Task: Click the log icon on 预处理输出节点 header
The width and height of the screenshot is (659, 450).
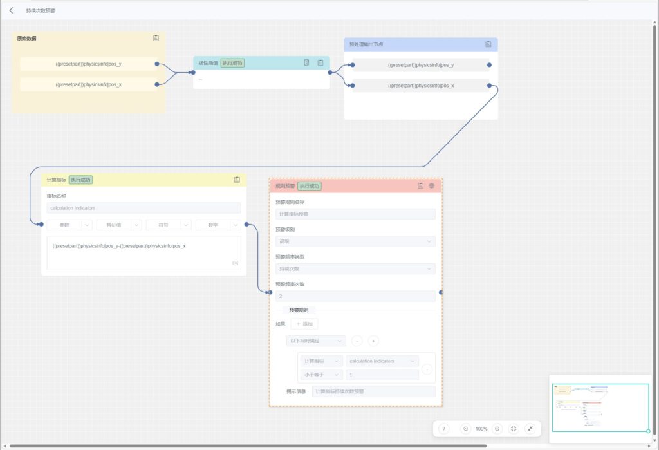Action: 488,44
